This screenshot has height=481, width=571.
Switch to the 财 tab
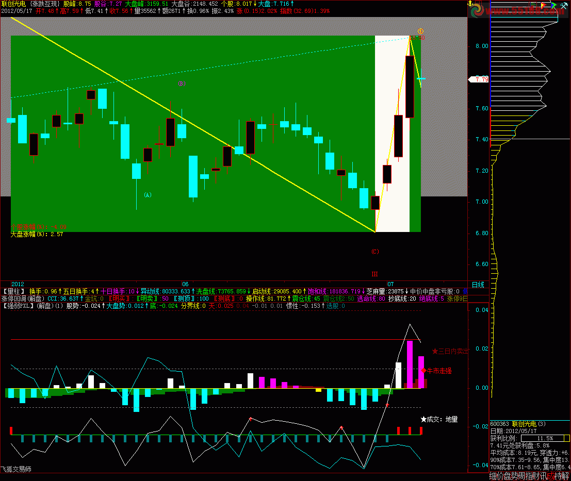click(536, 476)
